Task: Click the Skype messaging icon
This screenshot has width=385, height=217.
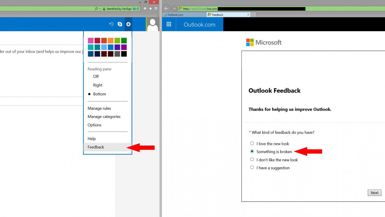Action: click(x=120, y=24)
